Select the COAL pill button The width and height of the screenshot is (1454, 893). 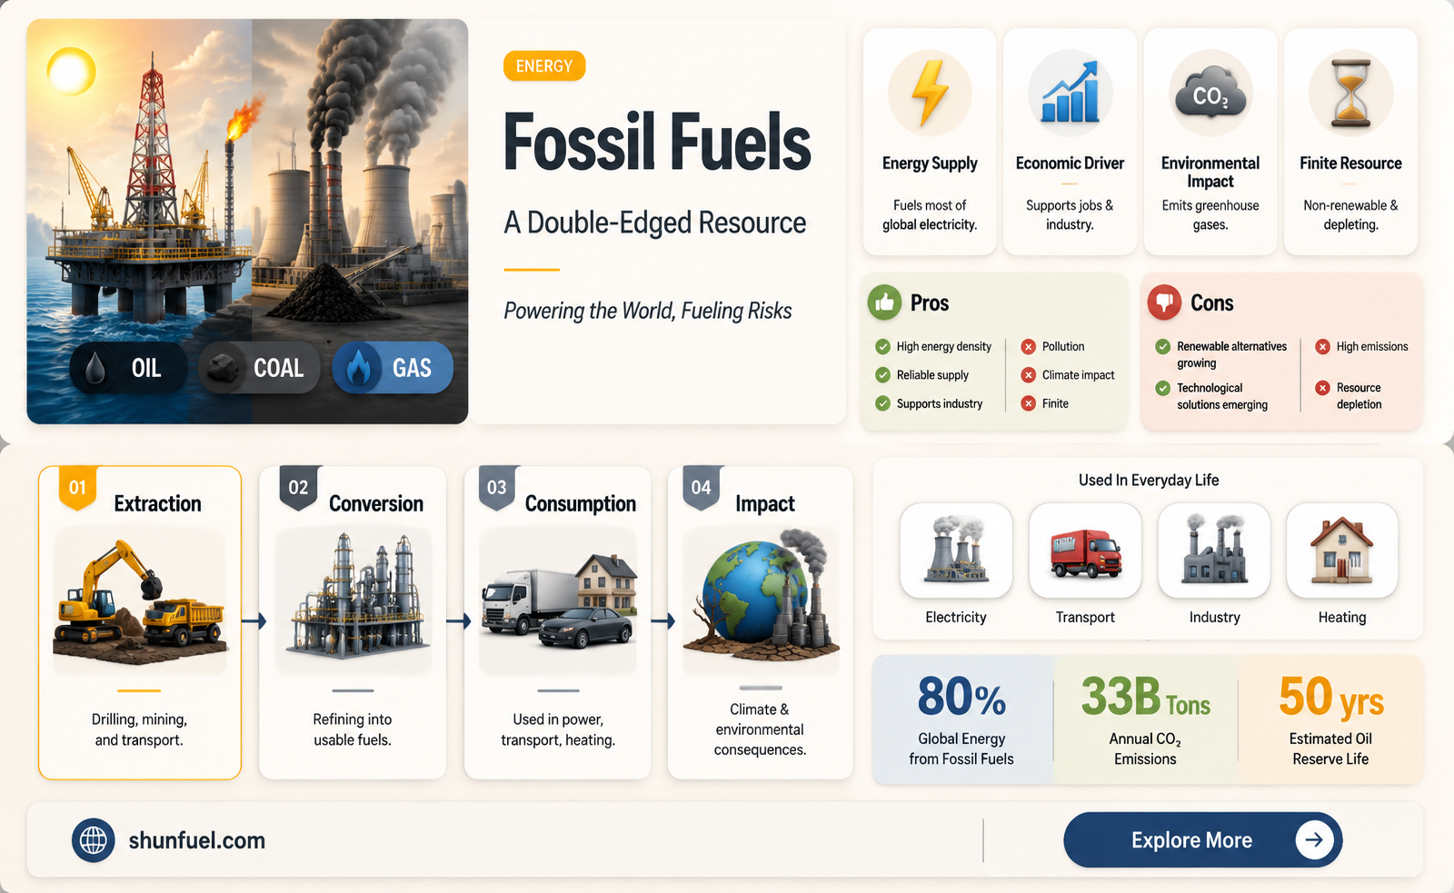click(259, 368)
